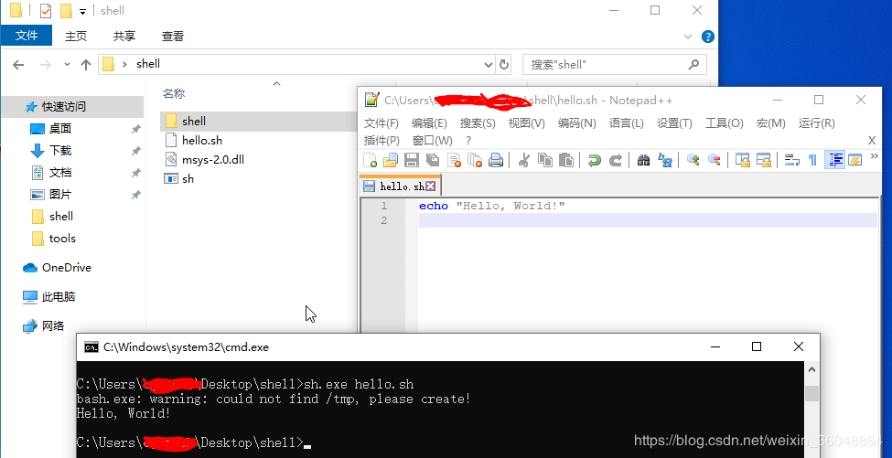Click the X close-document button beside the Notepad++ menu bar
This screenshot has height=458, width=892.
(872, 141)
